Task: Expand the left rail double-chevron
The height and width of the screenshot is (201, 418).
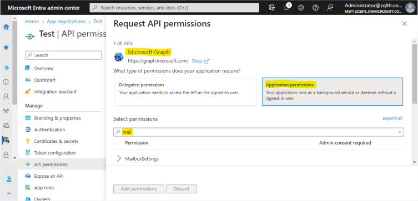Action: (9, 193)
